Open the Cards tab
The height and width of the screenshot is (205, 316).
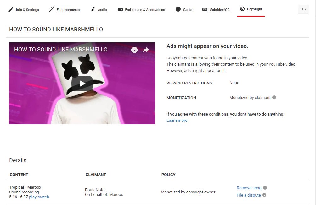(184, 9)
